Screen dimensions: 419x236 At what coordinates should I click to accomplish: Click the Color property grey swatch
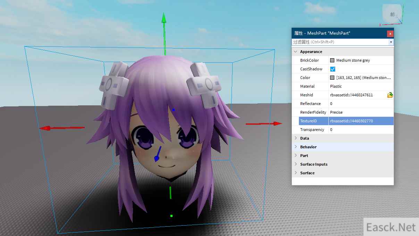click(333, 78)
